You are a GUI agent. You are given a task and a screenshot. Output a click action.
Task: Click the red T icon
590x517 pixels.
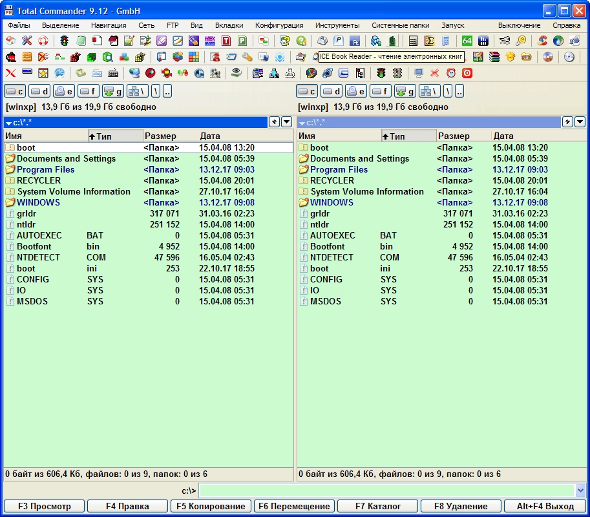point(226,41)
